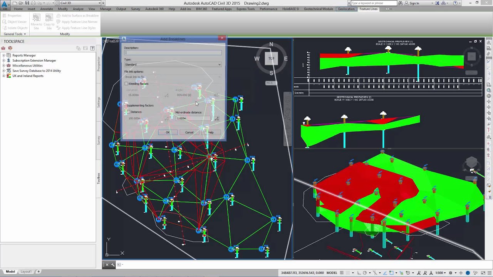493x277 pixels.
Task: Click the Help question mark icon
Action: click(x=455, y=3)
